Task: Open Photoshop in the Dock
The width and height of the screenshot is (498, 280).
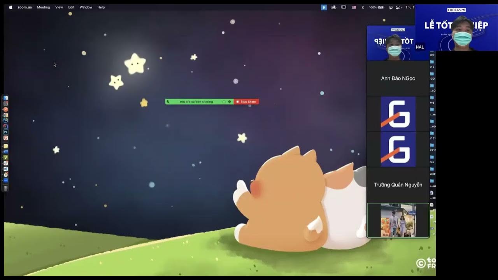Action: pos(5,132)
